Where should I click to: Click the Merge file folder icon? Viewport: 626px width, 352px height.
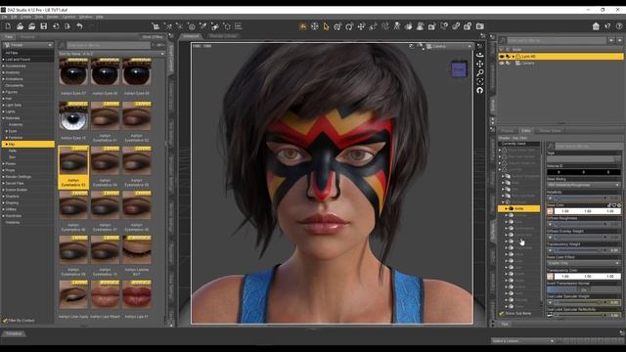pyautogui.click(x=31, y=26)
